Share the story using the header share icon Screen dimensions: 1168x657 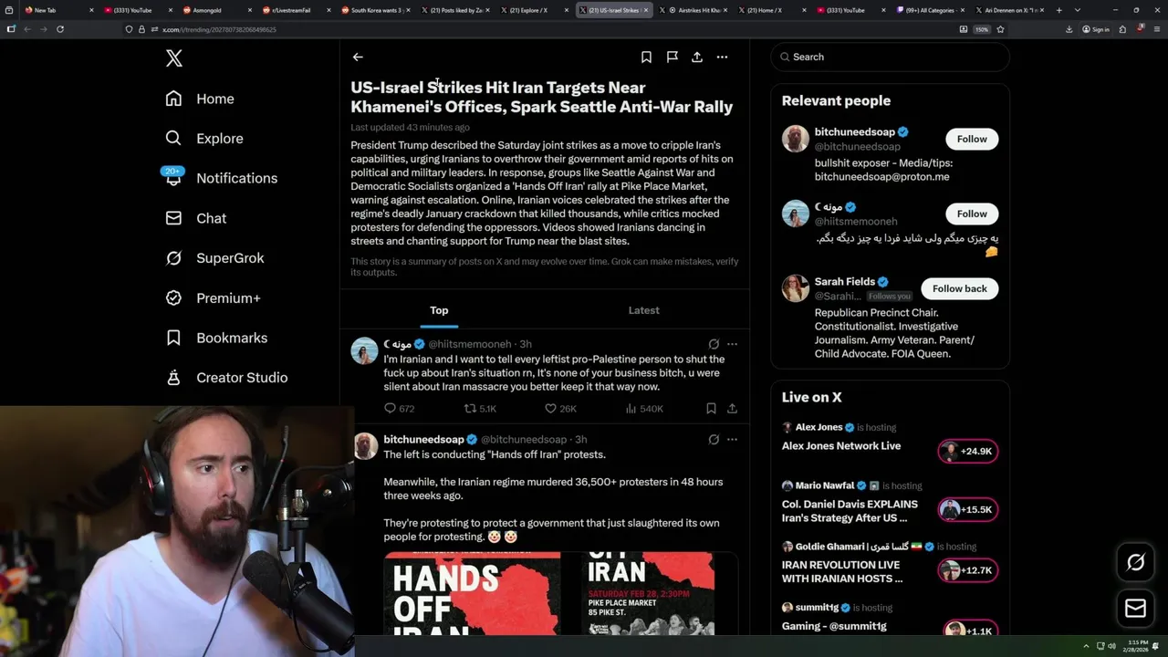[x=697, y=57]
